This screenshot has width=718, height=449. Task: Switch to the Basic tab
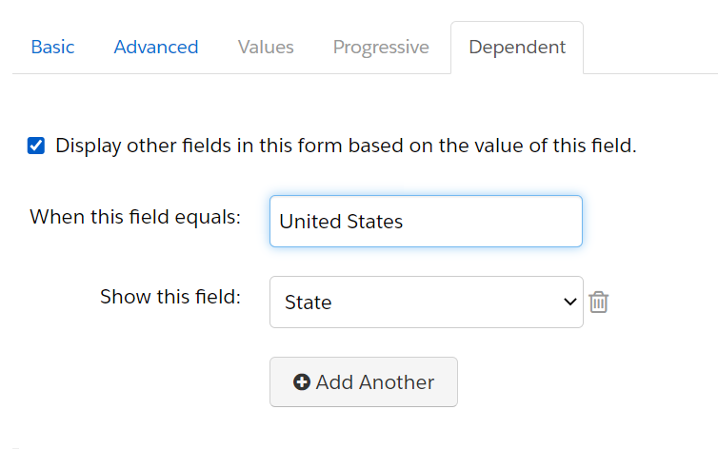coord(52,48)
